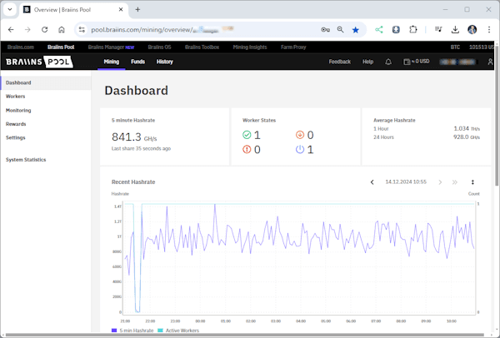The image size is (500, 338).
Task: Open the notifications bell
Action: click(388, 62)
